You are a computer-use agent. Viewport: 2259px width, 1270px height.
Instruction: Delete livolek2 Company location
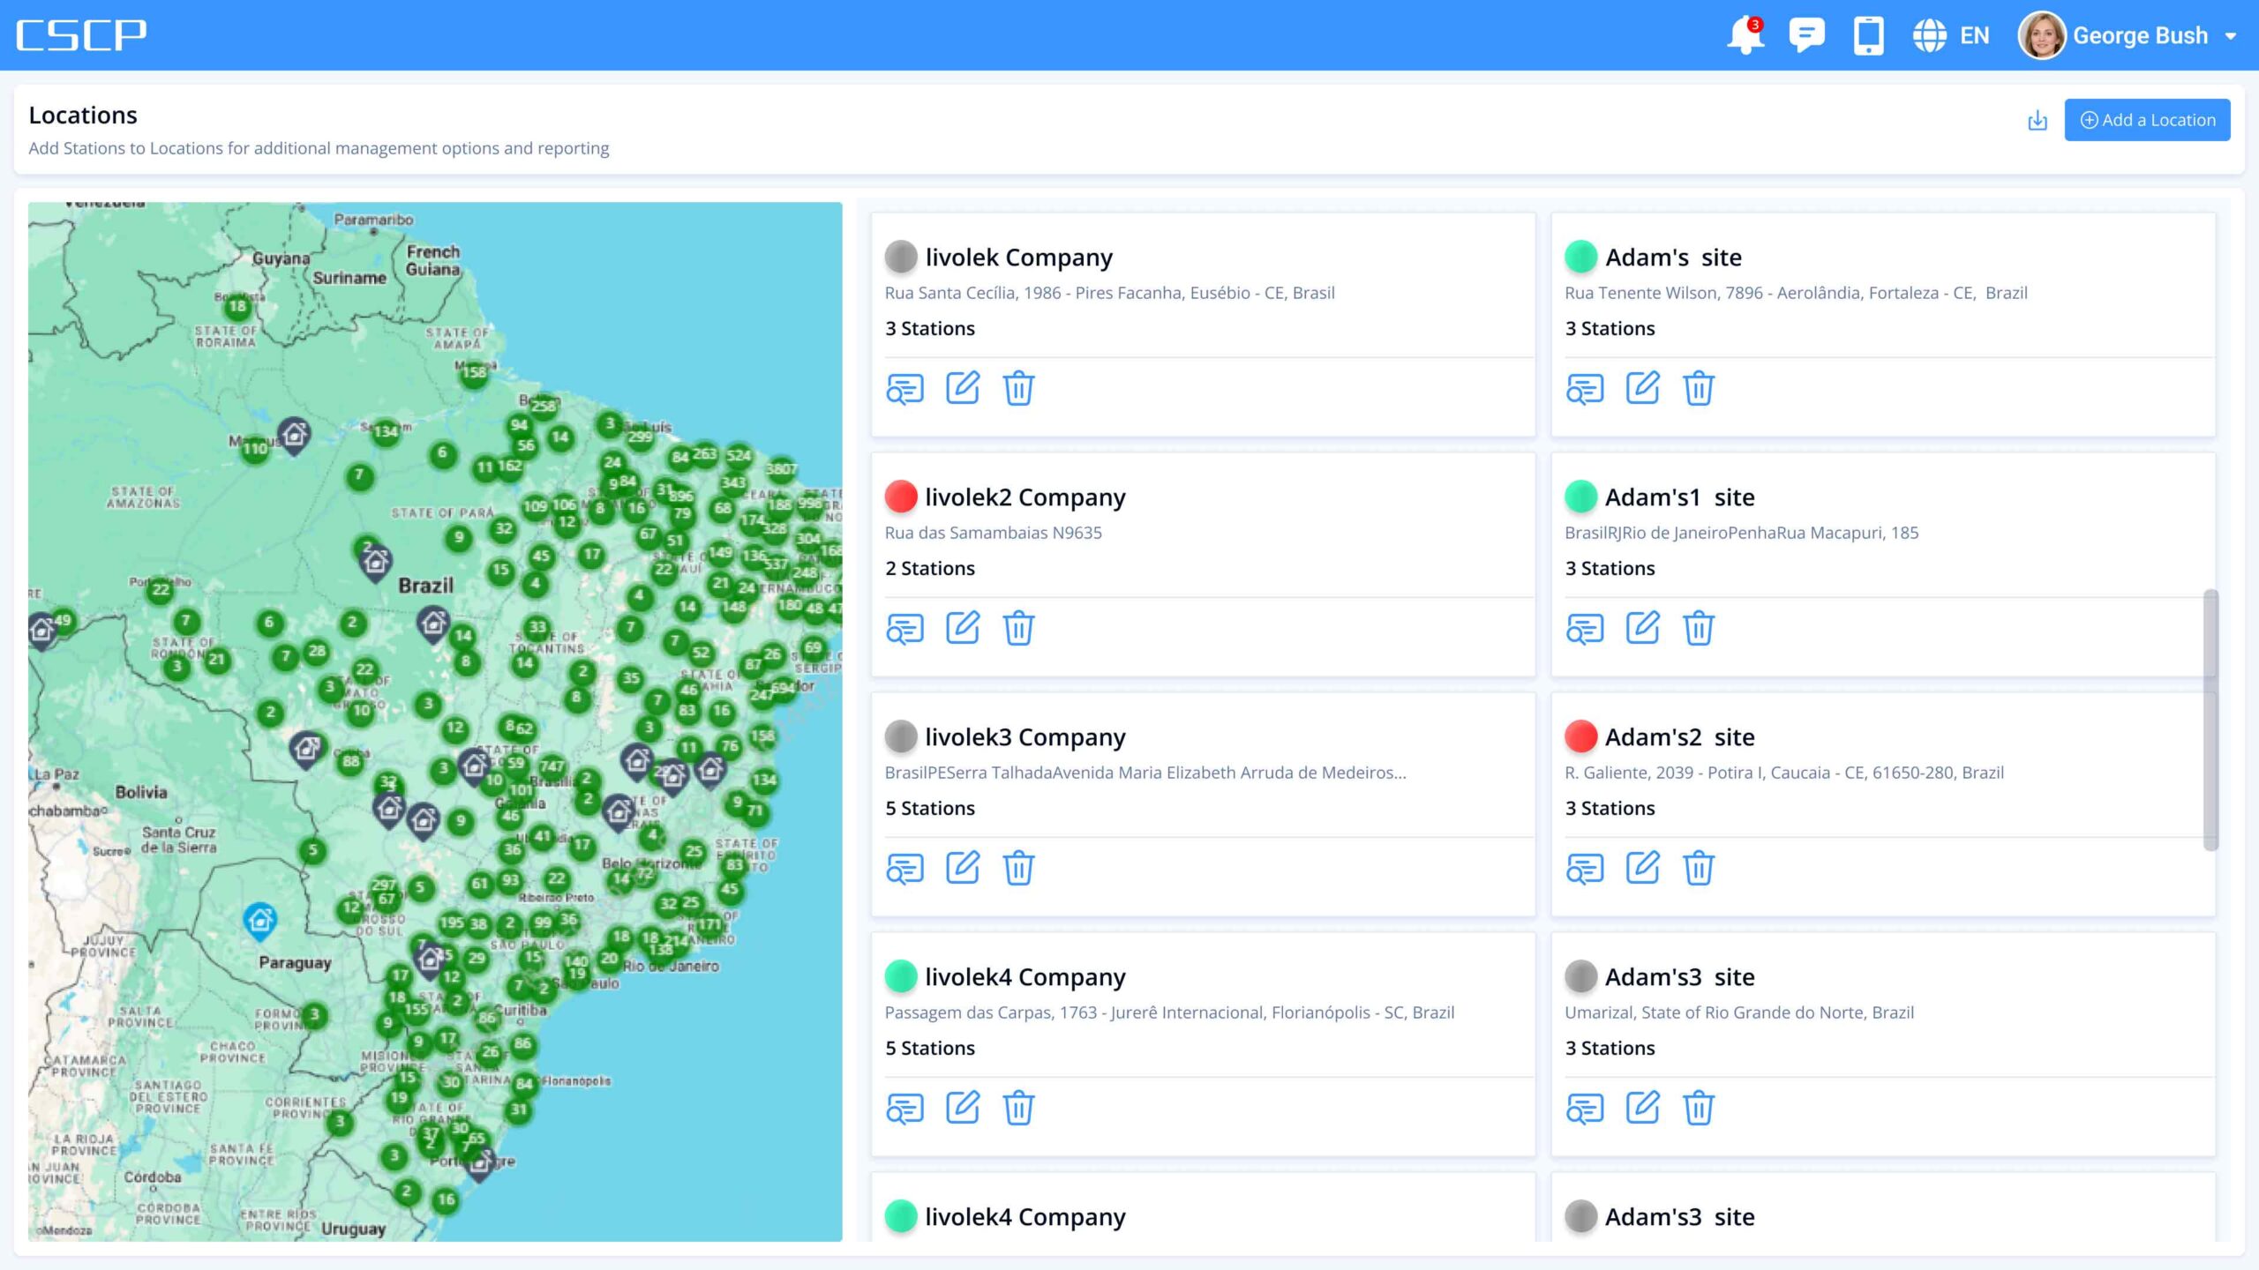tap(1018, 628)
